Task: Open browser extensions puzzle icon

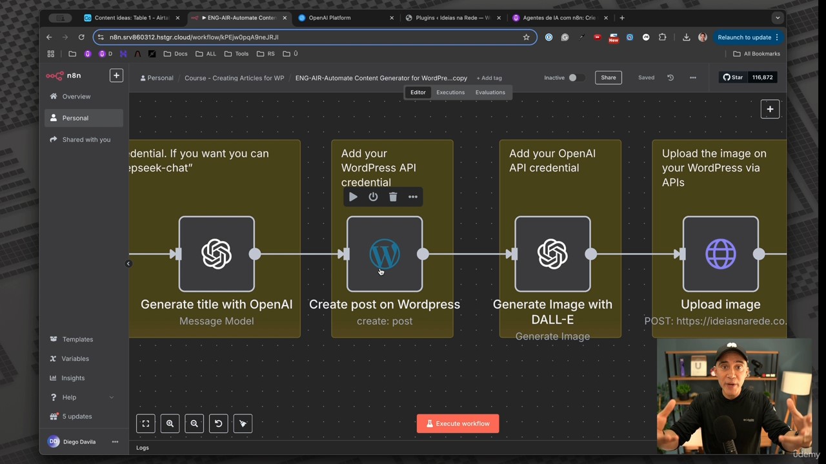Action: tap(662, 37)
